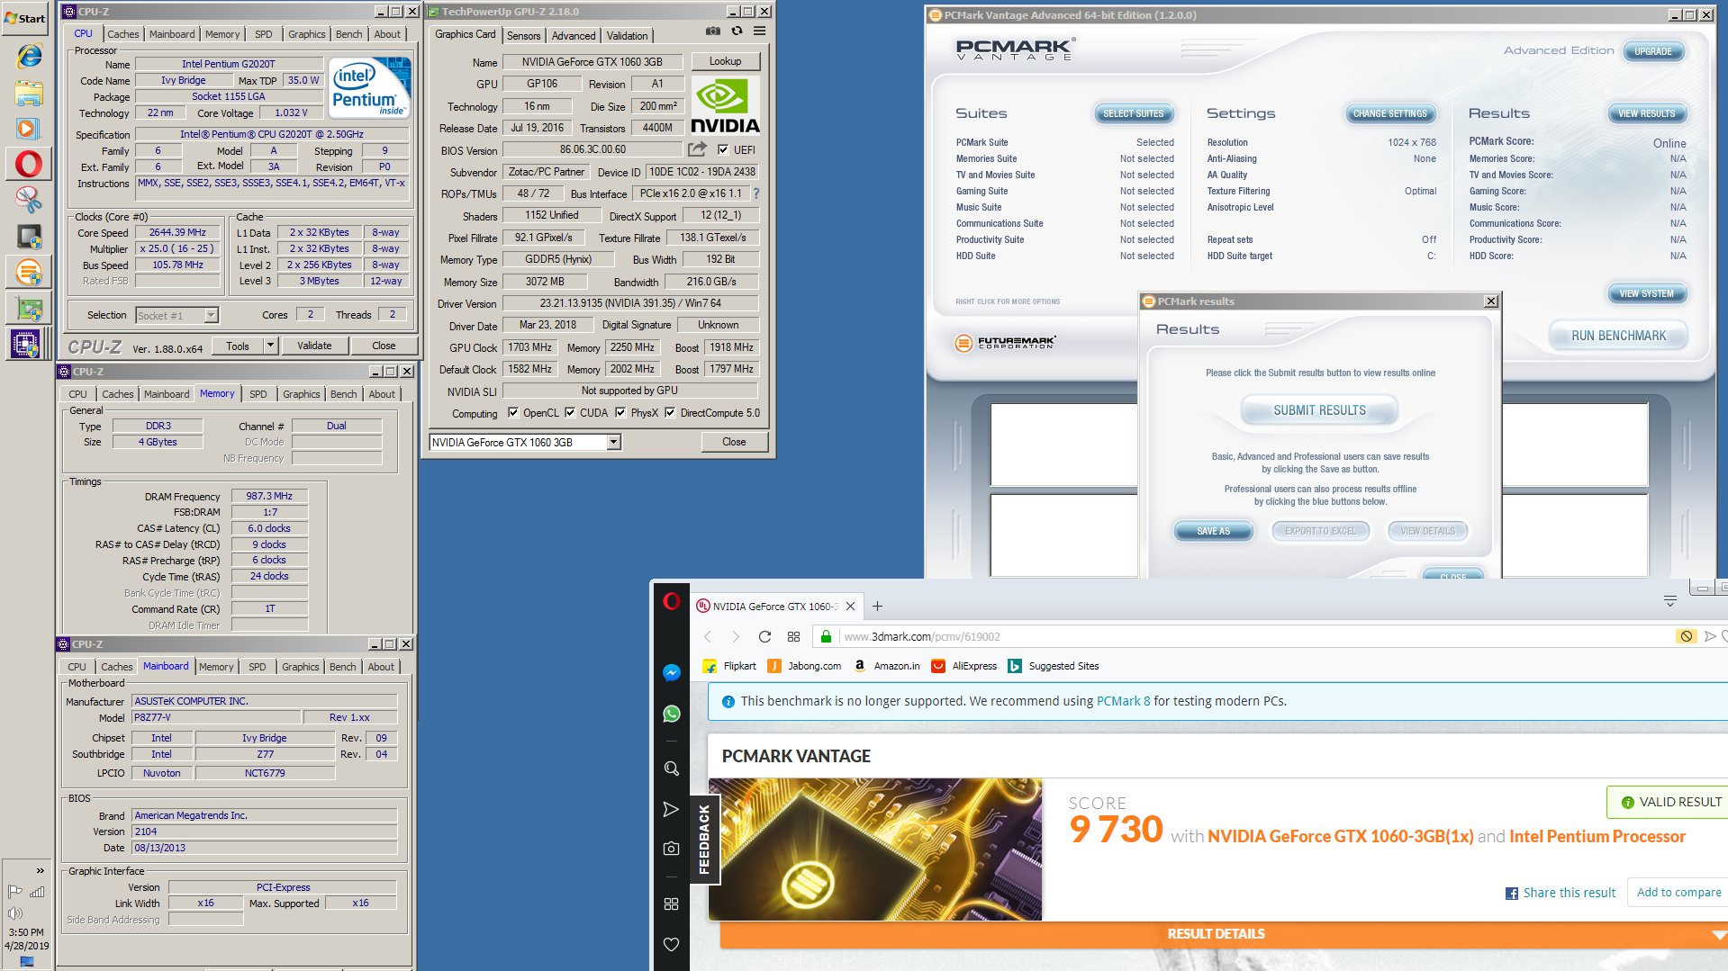This screenshot has width=1728, height=971.
Task: Click the Windows Start button
Action: tap(25, 17)
